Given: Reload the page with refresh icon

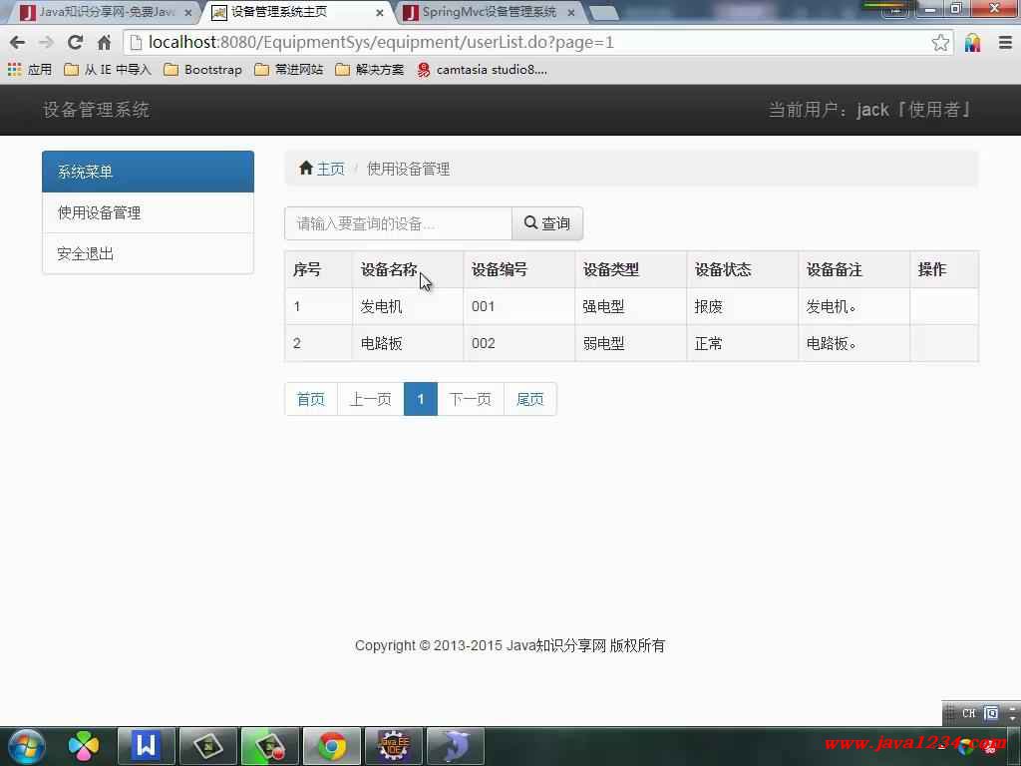Looking at the screenshot, I should [x=75, y=42].
